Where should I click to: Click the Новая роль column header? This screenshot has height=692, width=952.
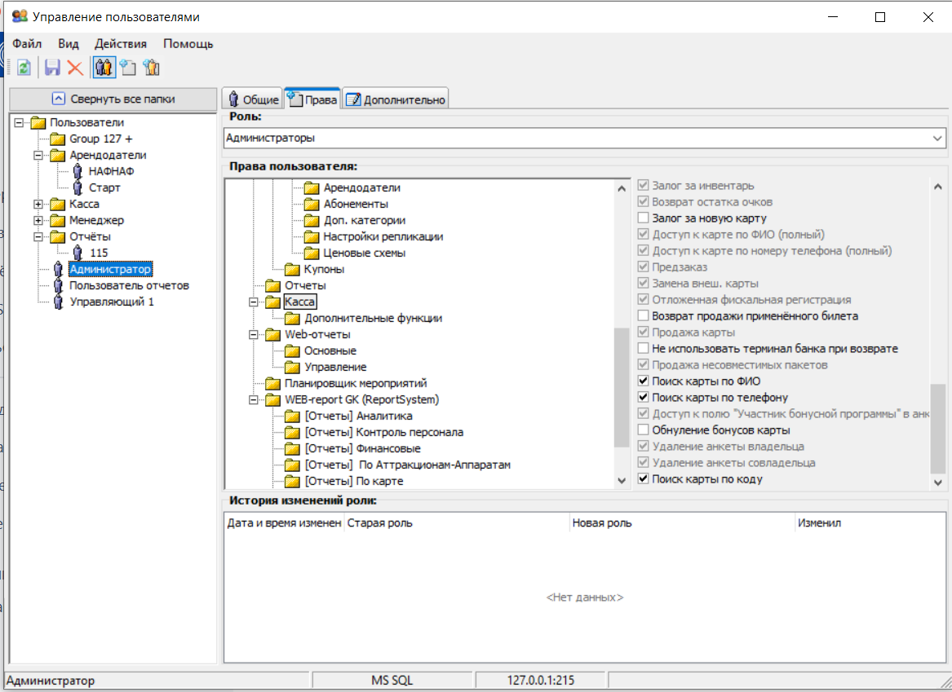tap(682, 522)
